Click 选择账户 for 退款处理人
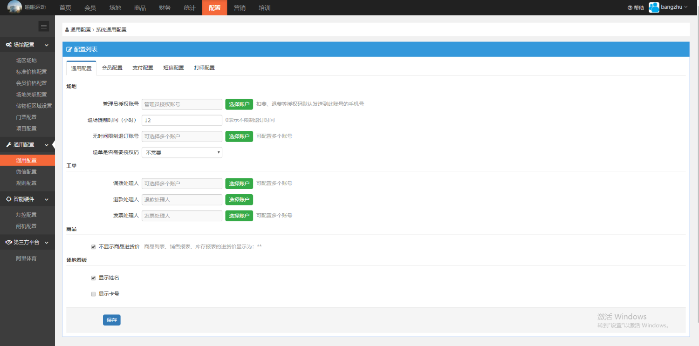Image resolution: width=699 pixels, height=346 pixels. (239, 200)
